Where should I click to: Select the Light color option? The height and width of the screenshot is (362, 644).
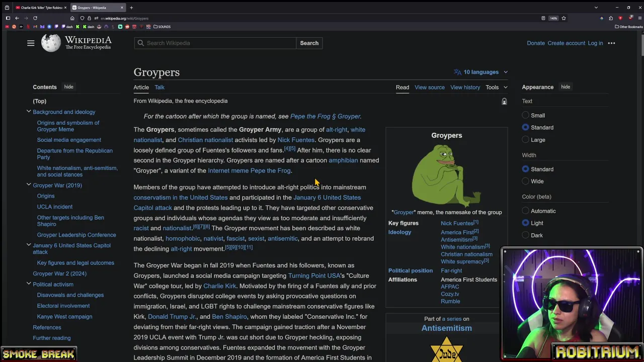(526, 223)
